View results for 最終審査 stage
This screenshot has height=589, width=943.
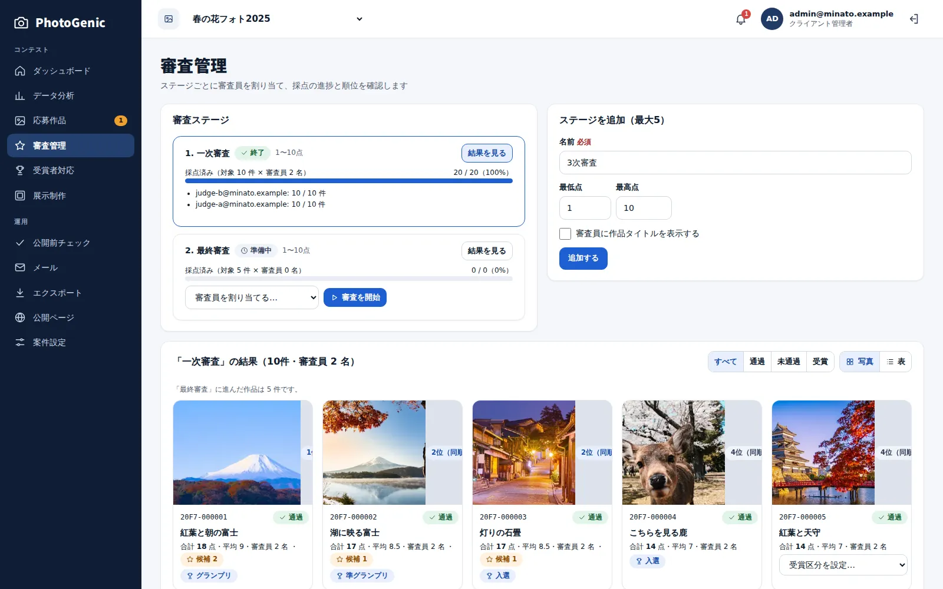pyautogui.click(x=487, y=251)
